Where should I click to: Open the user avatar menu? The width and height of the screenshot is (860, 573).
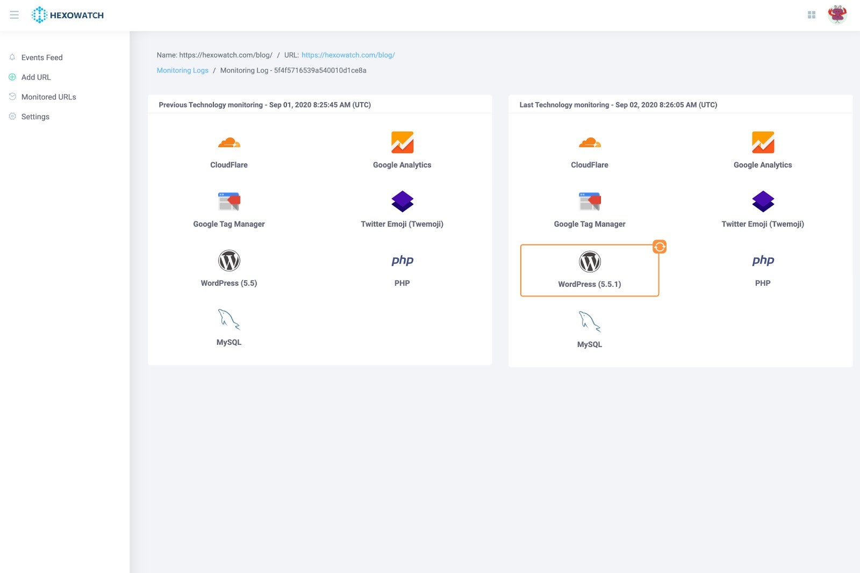(x=837, y=14)
